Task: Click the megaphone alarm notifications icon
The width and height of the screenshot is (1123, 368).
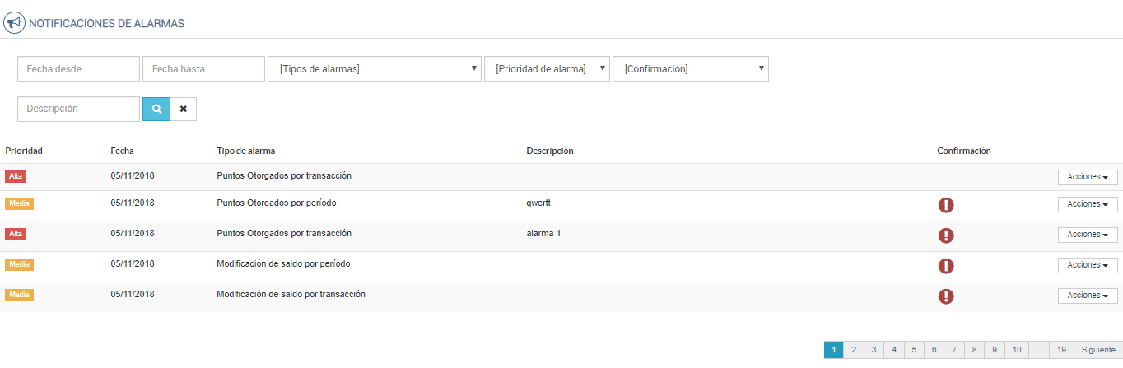Action: [x=14, y=23]
